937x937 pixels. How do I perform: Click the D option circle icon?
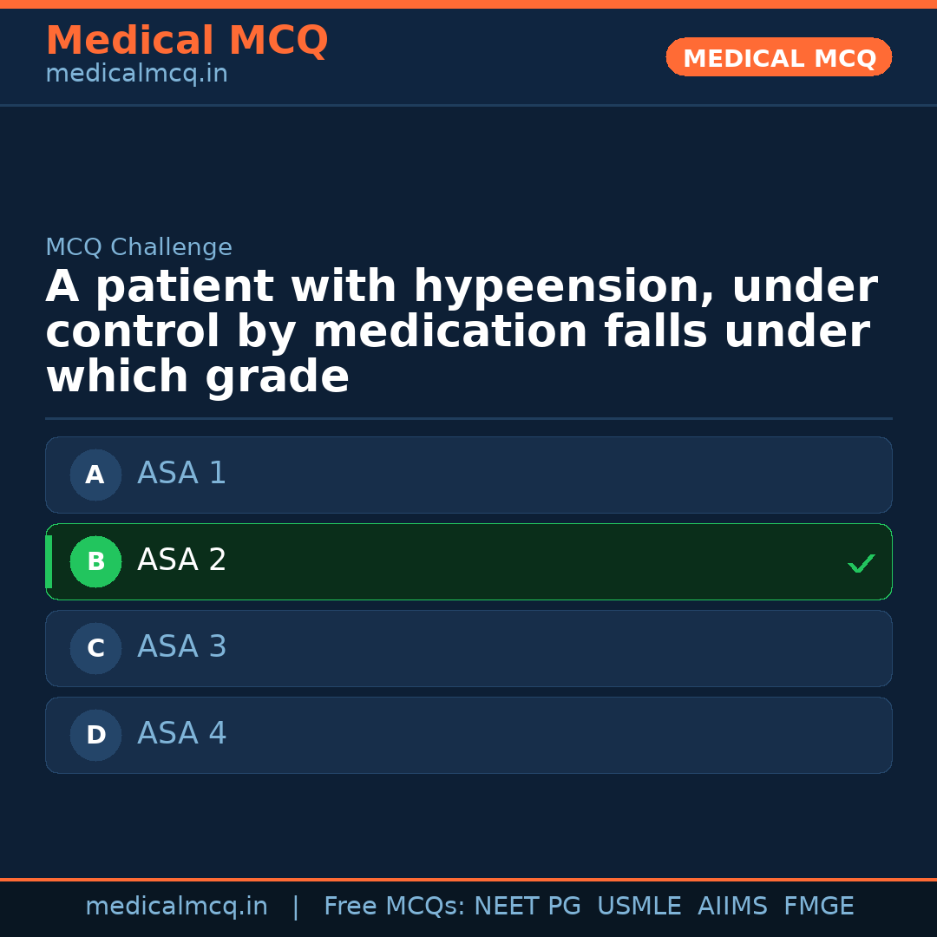[x=95, y=735]
